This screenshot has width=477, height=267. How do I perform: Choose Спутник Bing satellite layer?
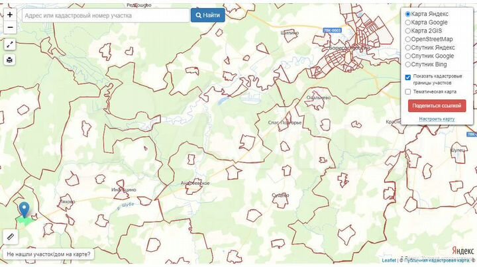tap(408, 65)
